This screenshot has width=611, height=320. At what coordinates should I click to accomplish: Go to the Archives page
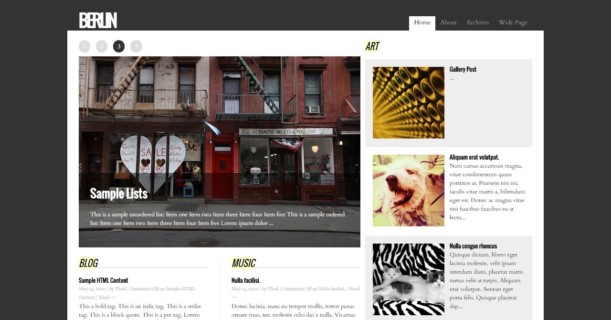coord(477,23)
